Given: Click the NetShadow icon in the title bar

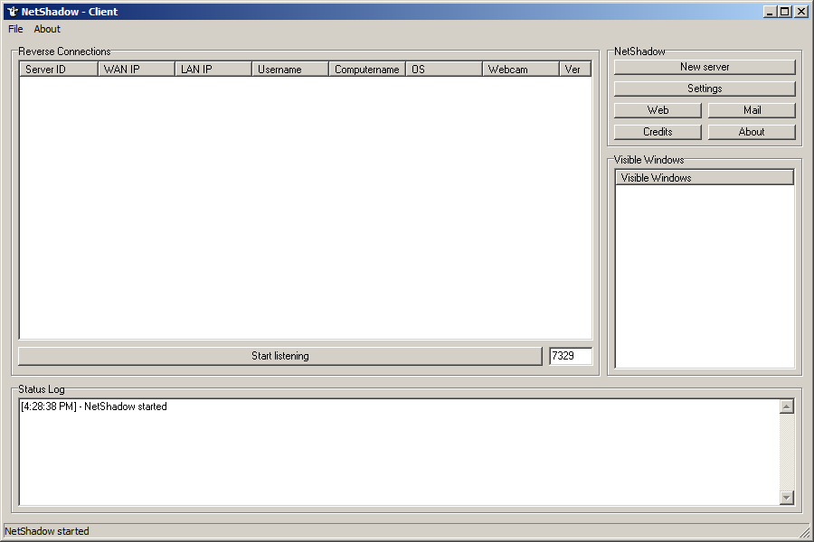Looking at the screenshot, I should (12, 12).
